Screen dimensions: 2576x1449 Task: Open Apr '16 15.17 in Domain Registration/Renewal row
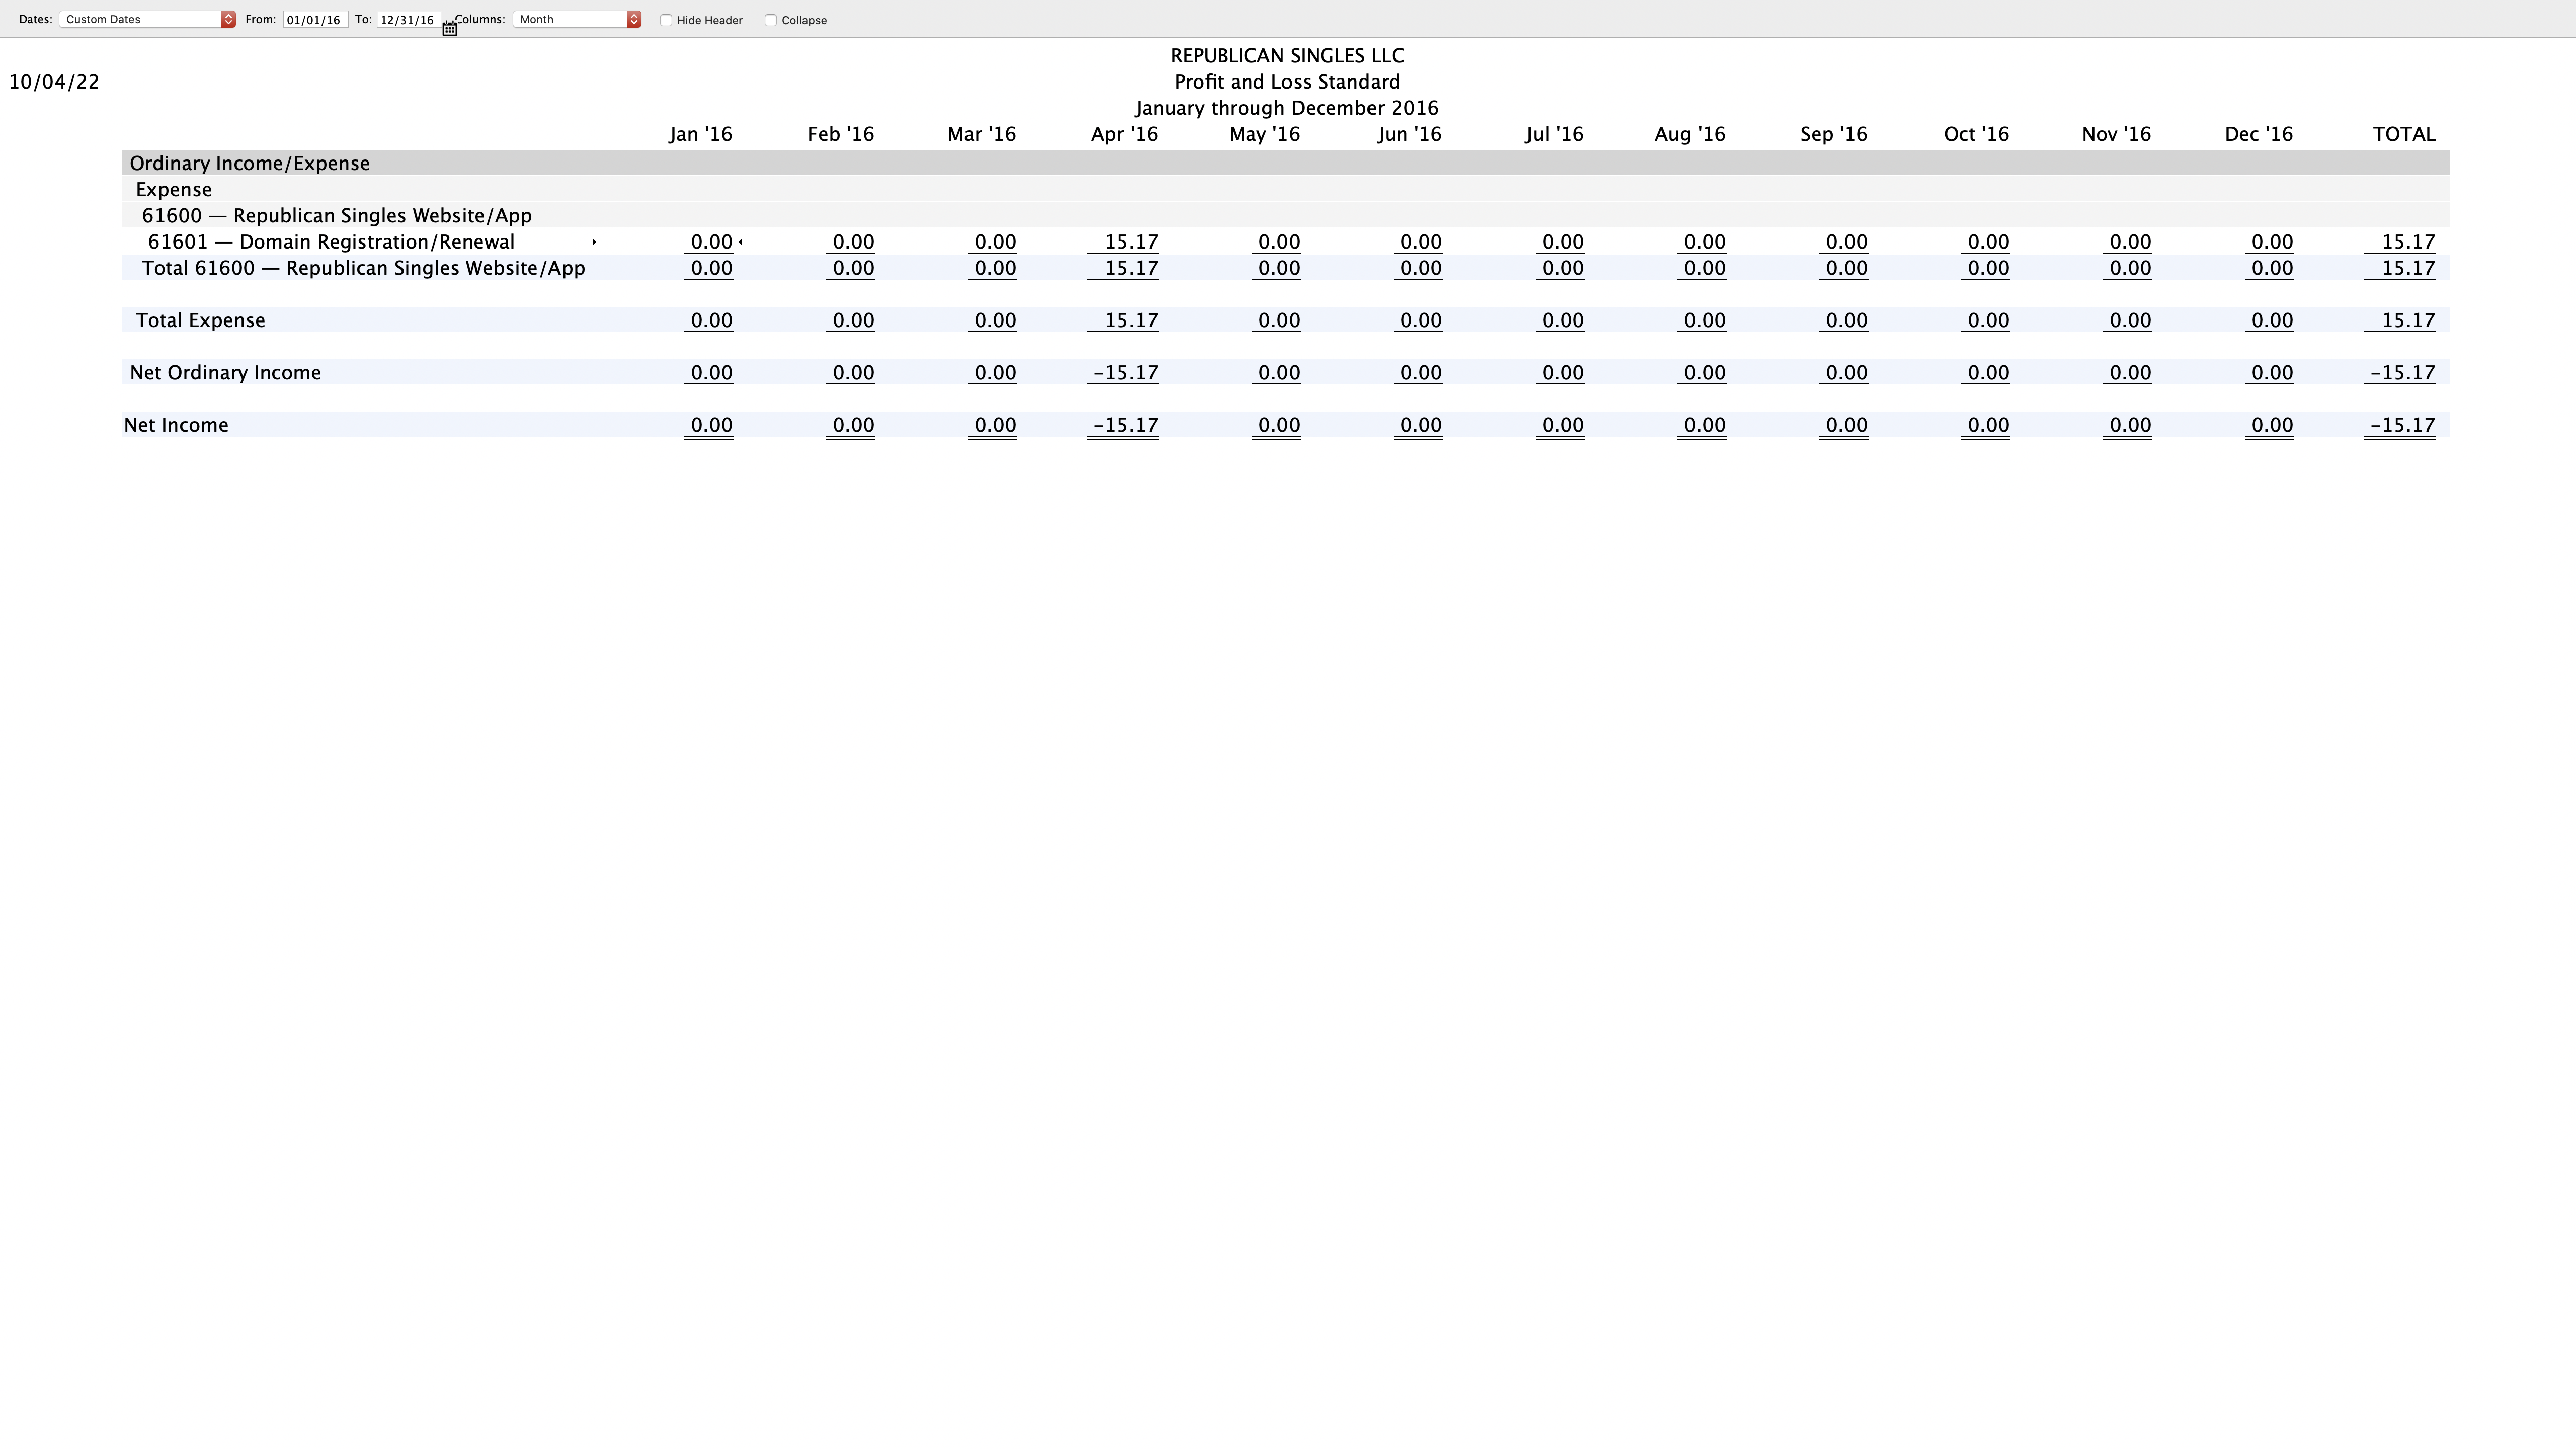pyautogui.click(x=1131, y=242)
